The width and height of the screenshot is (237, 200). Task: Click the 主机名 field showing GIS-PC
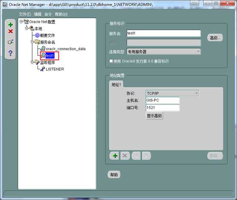(x=163, y=100)
